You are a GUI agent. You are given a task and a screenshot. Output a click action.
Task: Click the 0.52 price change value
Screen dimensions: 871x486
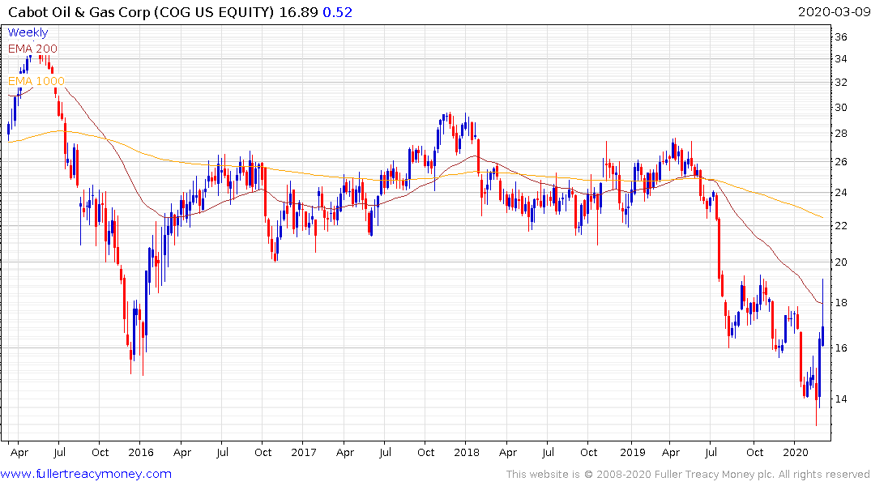tap(337, 12)
